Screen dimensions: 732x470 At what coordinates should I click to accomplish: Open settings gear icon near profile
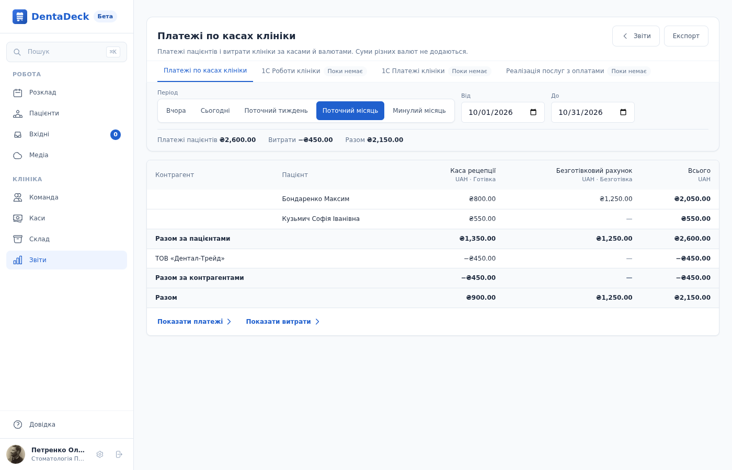(100, 454)
